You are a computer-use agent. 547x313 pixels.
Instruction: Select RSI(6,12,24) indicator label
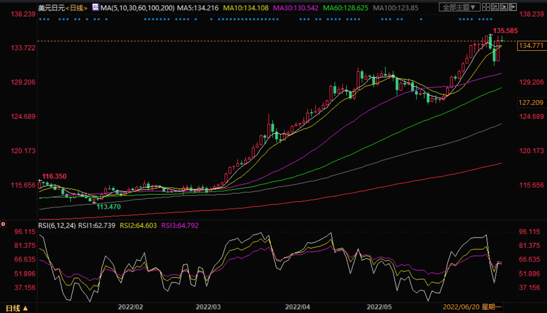tap(57, 226)
